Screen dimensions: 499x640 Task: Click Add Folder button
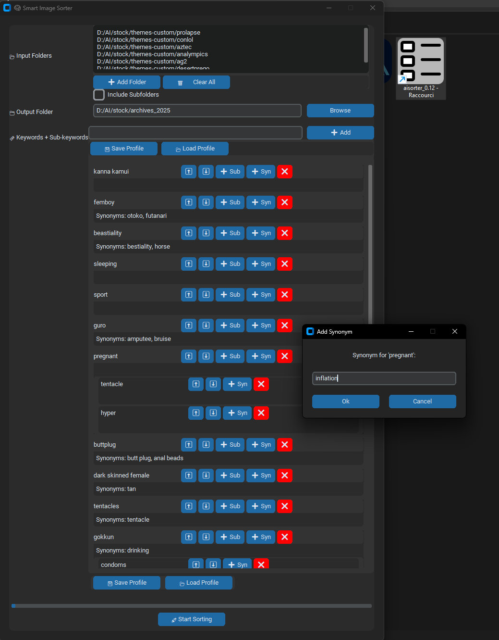[127, 82]
